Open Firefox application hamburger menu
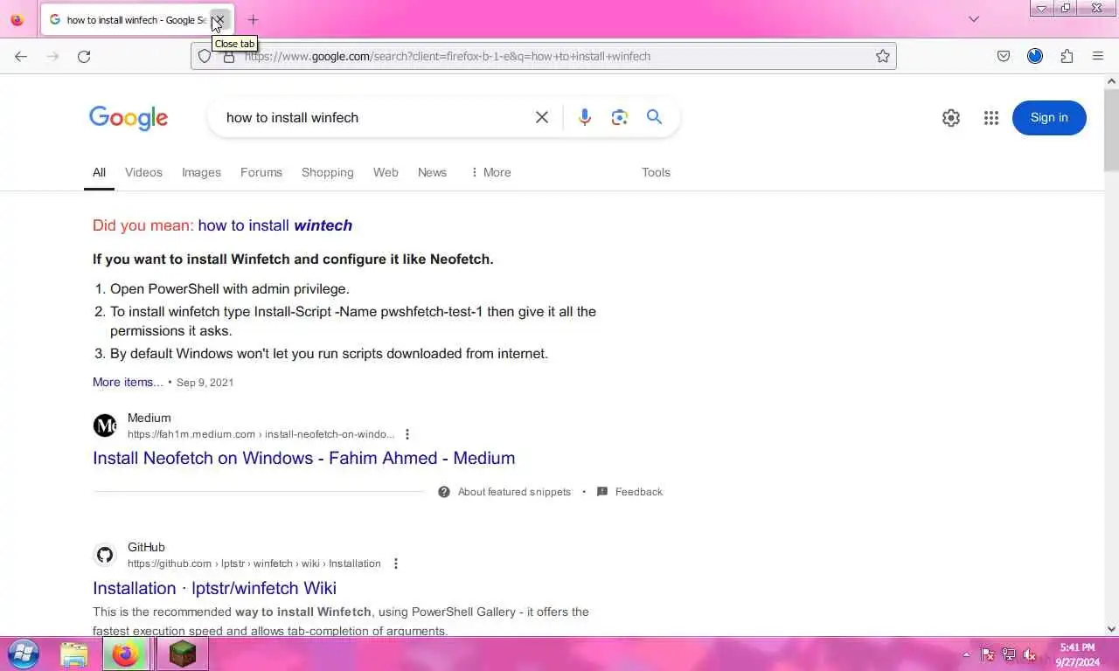Image resolution: width=1119 pixels, height=671 pixels. click(x=1098, y=56)
